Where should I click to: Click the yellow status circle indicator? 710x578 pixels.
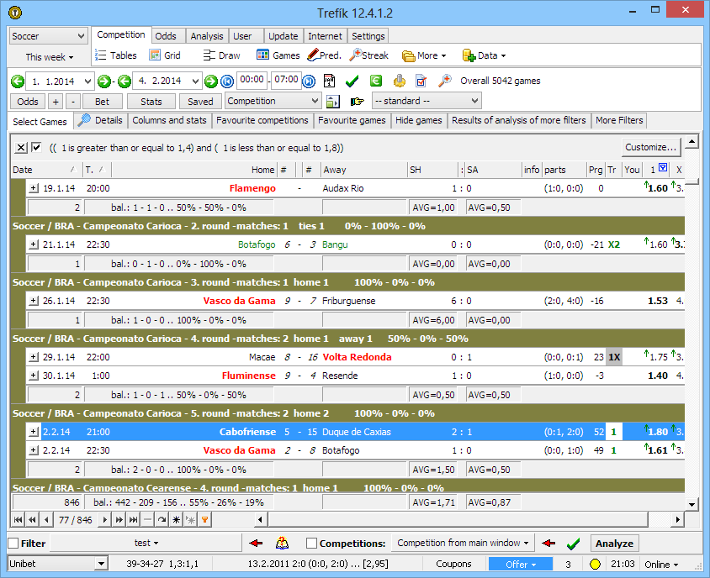[595, 564]
